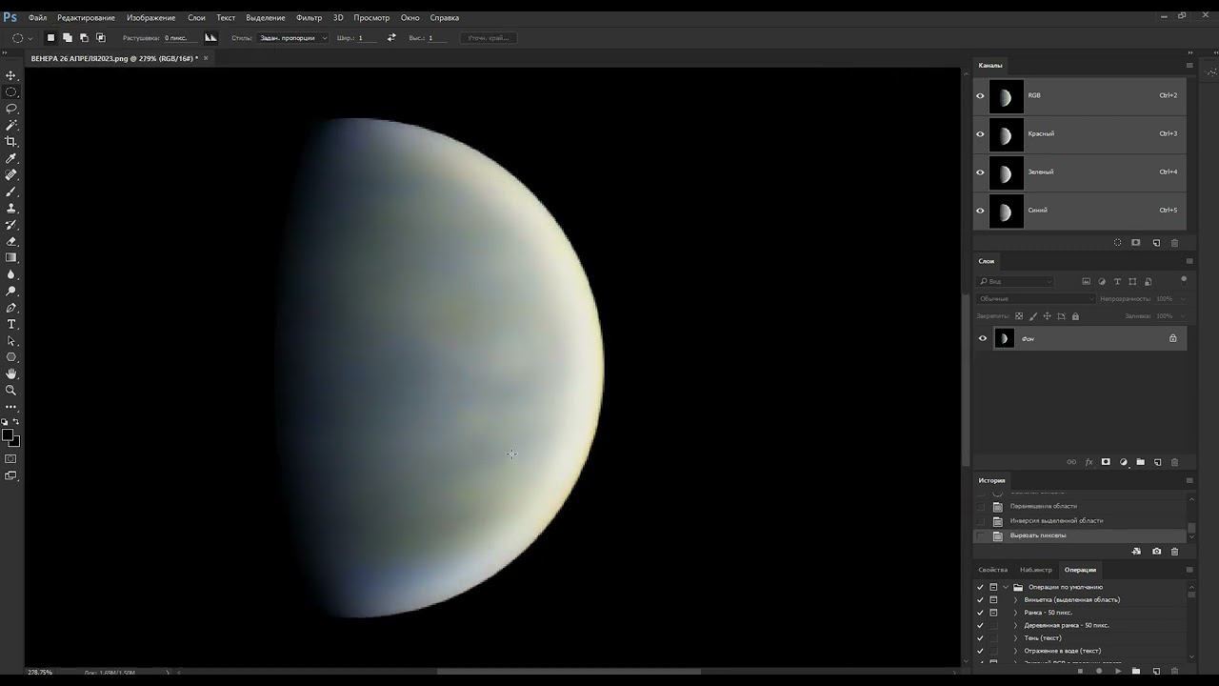Uncheck the Виньетка action checkmark
The image size is (1219, 686).
980,600
